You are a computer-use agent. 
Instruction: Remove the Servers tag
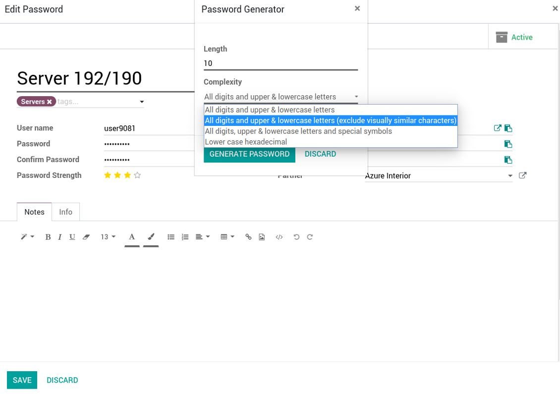pyautogui.click(x=50, y=102)
